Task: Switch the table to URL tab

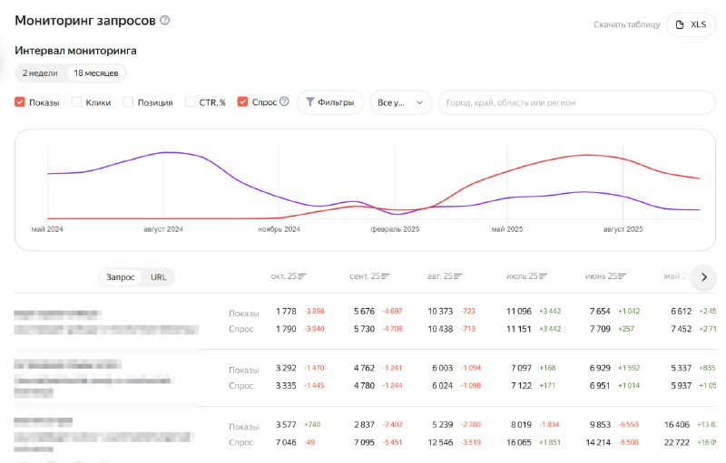Action: [159, 276]
